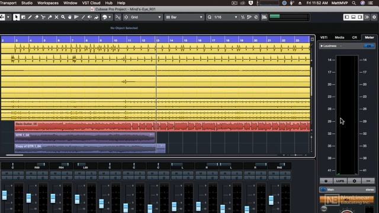379x213 pixels.
Task: Open the Transport menu
Action: click(x=8, y=3)
